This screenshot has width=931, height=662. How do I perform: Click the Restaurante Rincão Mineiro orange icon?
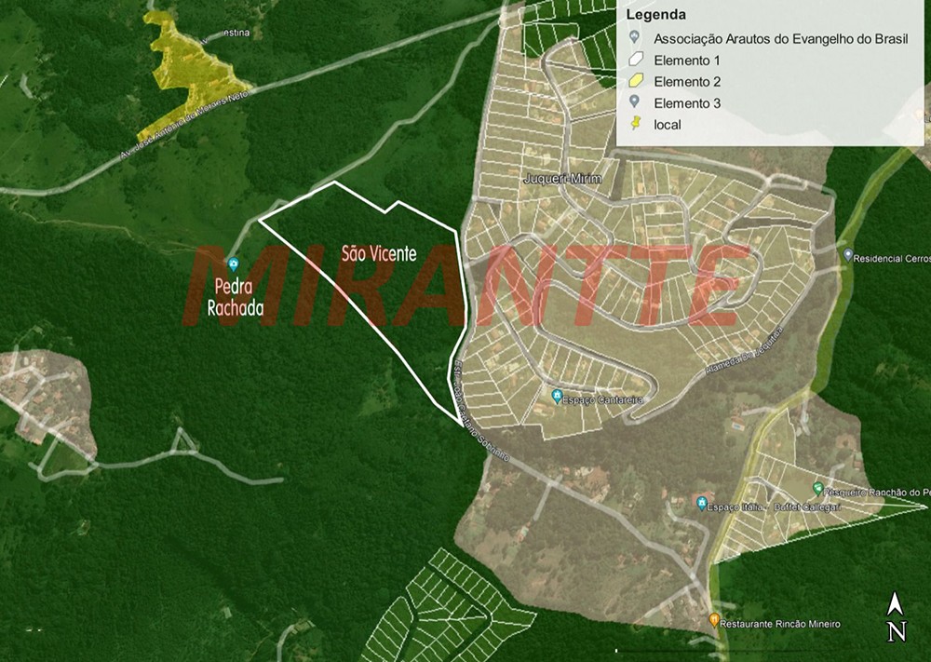coord(714,620)
